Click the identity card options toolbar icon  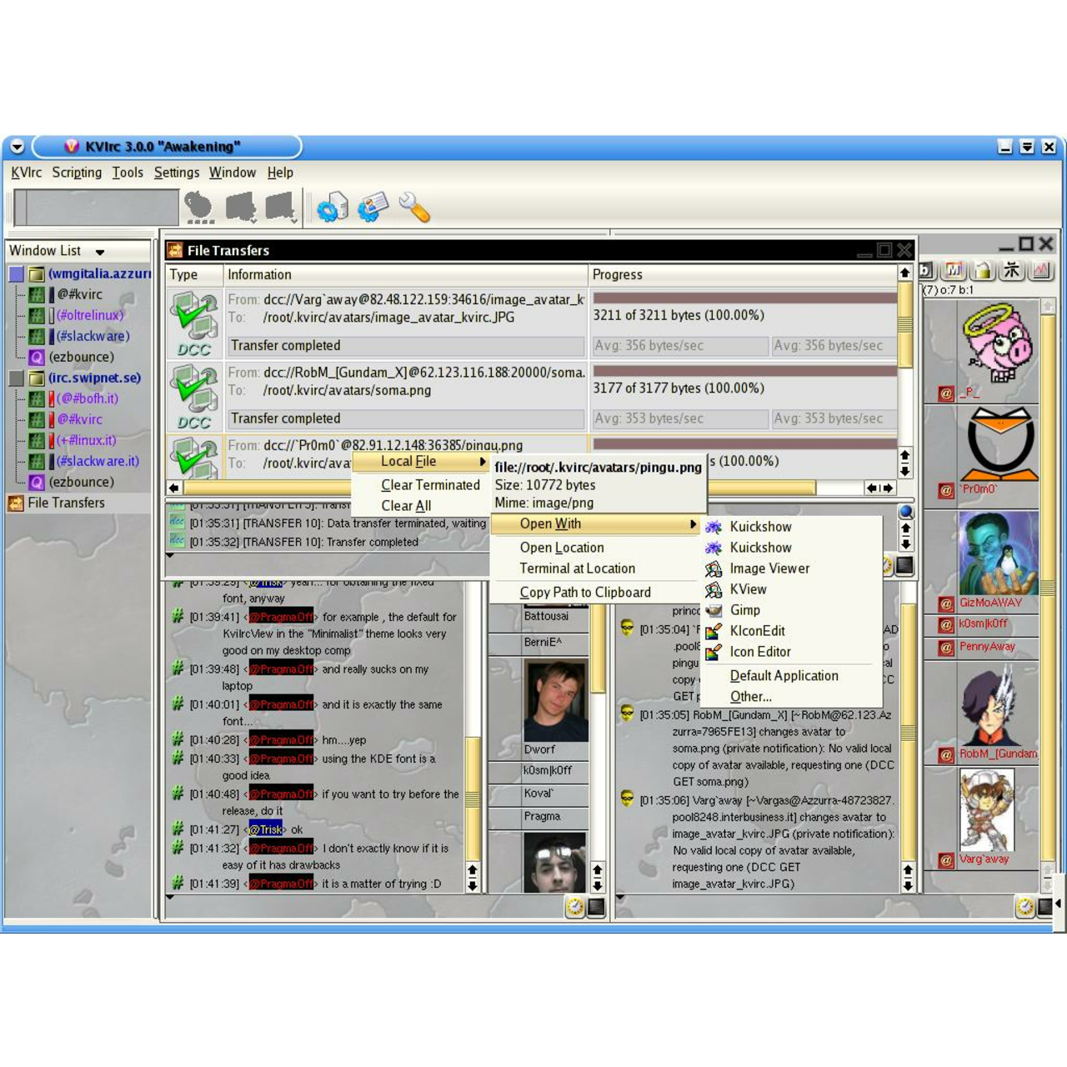coord(373,207)
